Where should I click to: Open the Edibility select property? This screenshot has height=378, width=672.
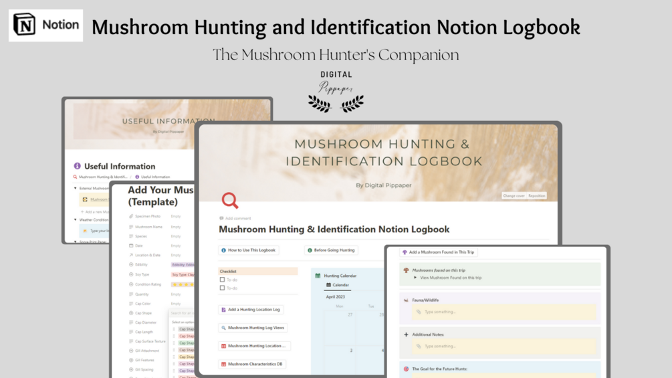point(182,265)
